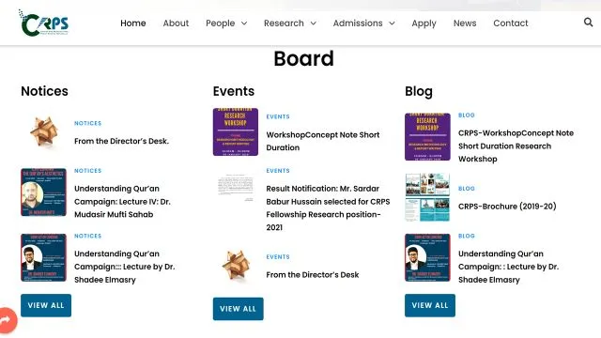Open the Contact page

pos(511,23)
